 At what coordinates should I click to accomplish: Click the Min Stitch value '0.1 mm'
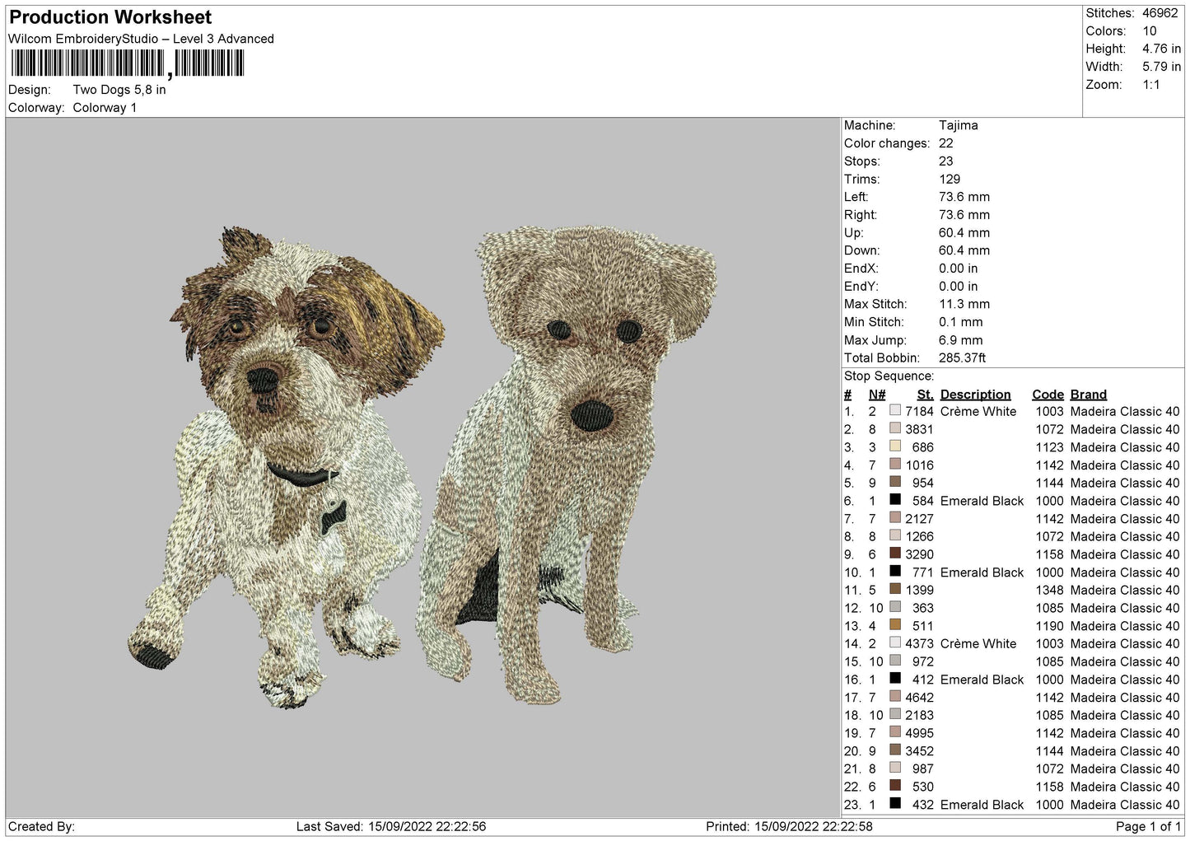[961, 322]
